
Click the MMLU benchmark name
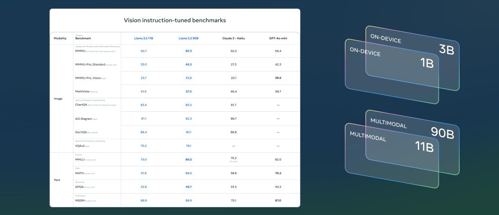[79, 160]
